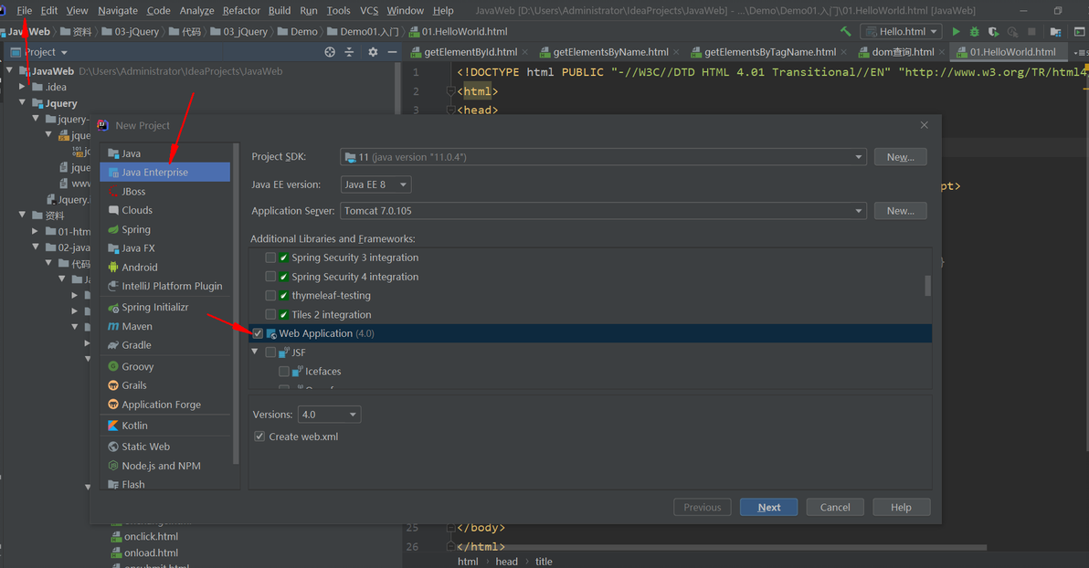Choose Maven project type
Screen dimensions: 1089x568
137,326
